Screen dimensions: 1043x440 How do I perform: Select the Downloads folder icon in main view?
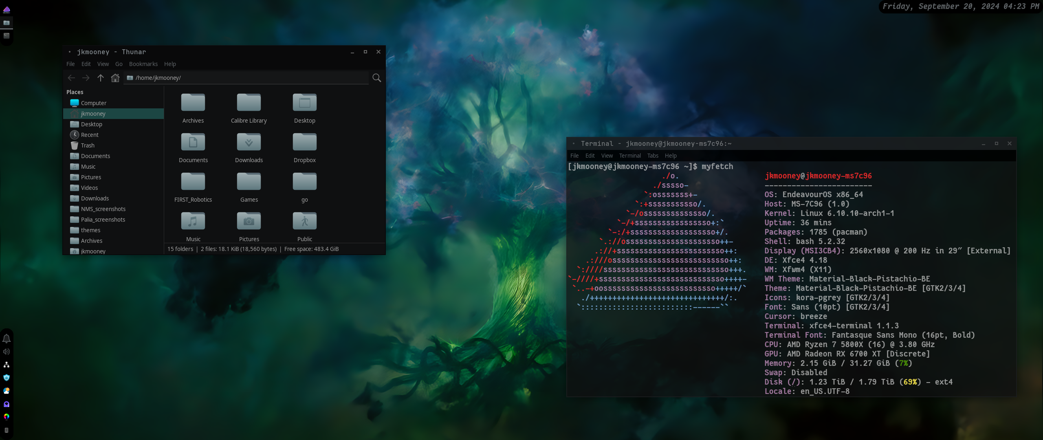pos(249,142)
